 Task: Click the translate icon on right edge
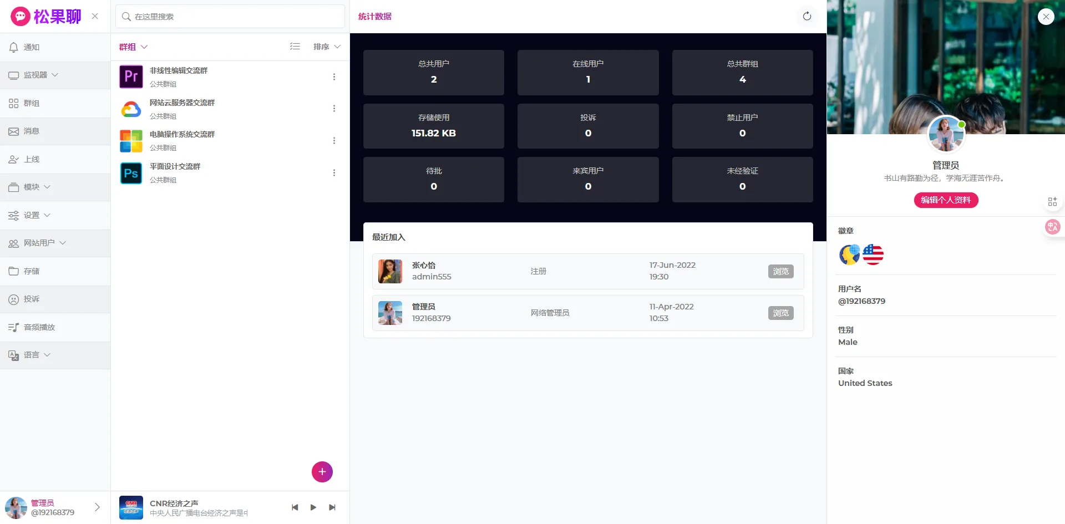[1052, 226]
